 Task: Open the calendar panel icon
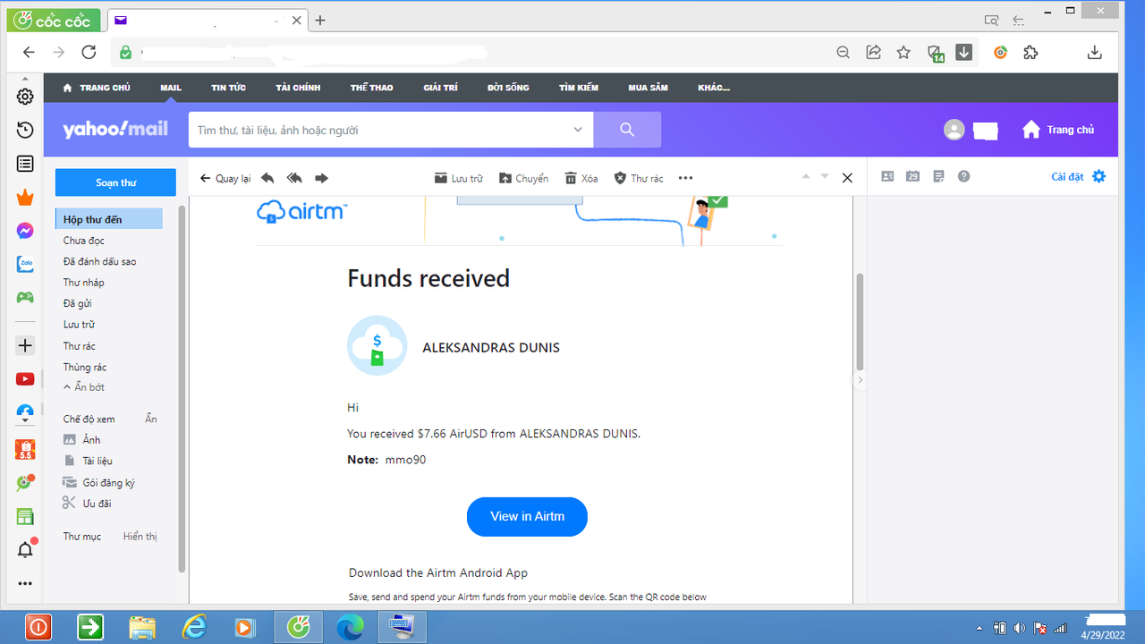(x=912, y=176)
